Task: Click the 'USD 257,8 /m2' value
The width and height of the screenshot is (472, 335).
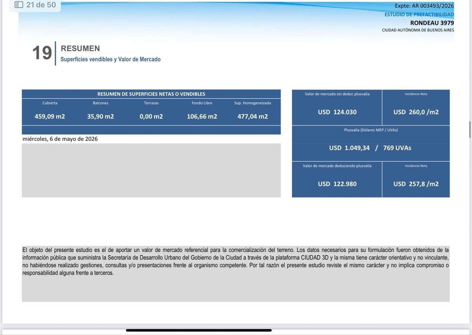Action: [x=416, y=184]
